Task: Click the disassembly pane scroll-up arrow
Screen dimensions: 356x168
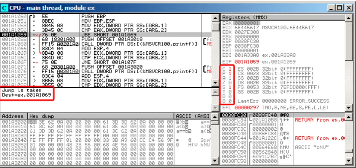Action: 215,18
